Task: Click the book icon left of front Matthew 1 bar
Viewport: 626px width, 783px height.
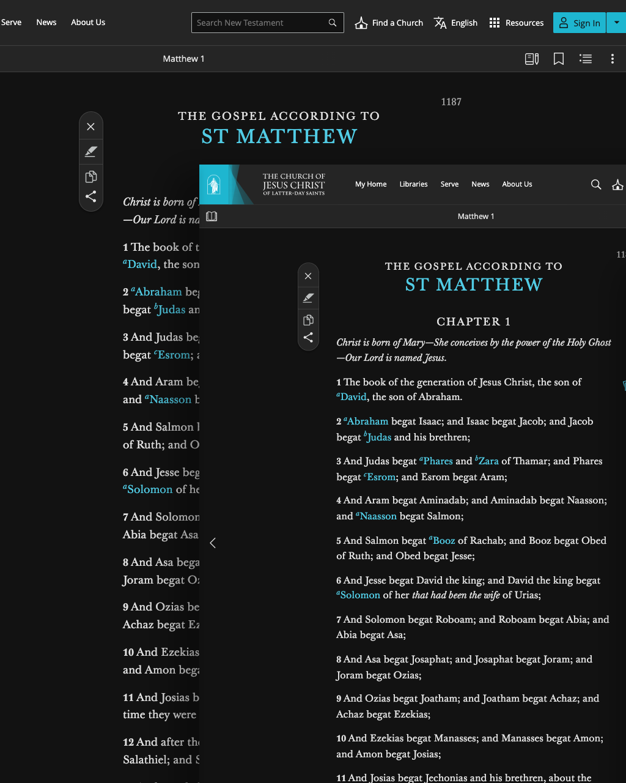Action: [212, 217]
